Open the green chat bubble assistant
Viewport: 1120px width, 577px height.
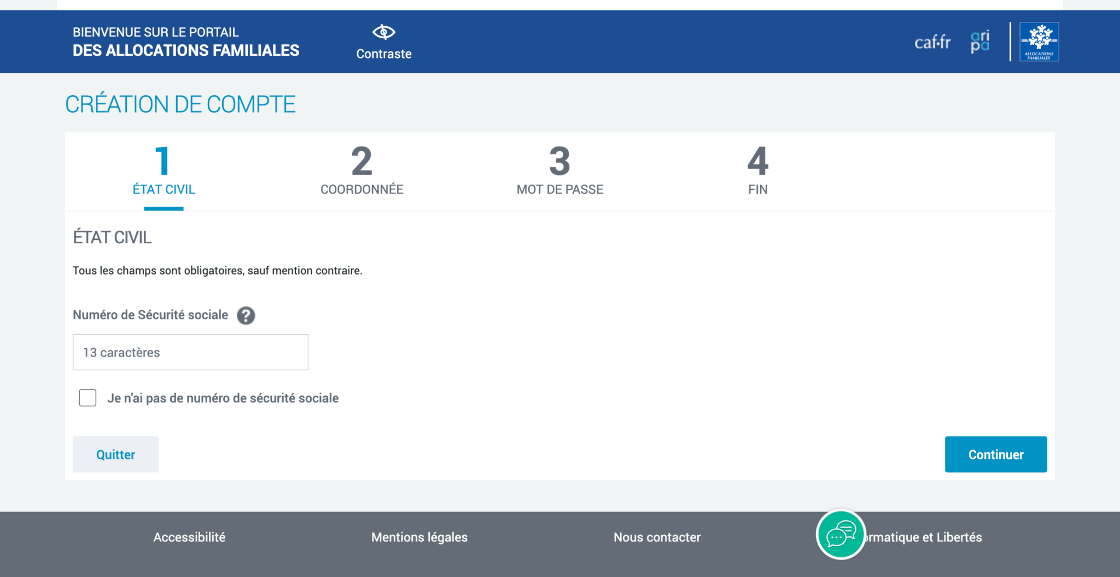(841, 534)
